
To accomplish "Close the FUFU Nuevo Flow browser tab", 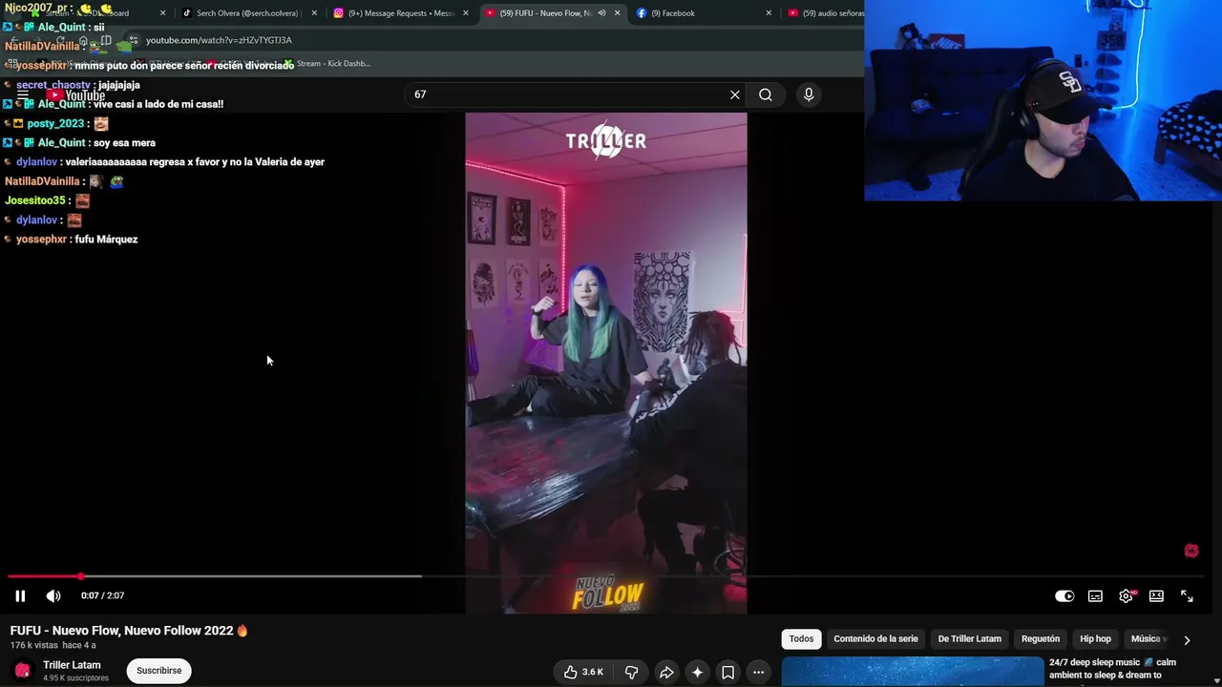I will (x=618, y=13).
